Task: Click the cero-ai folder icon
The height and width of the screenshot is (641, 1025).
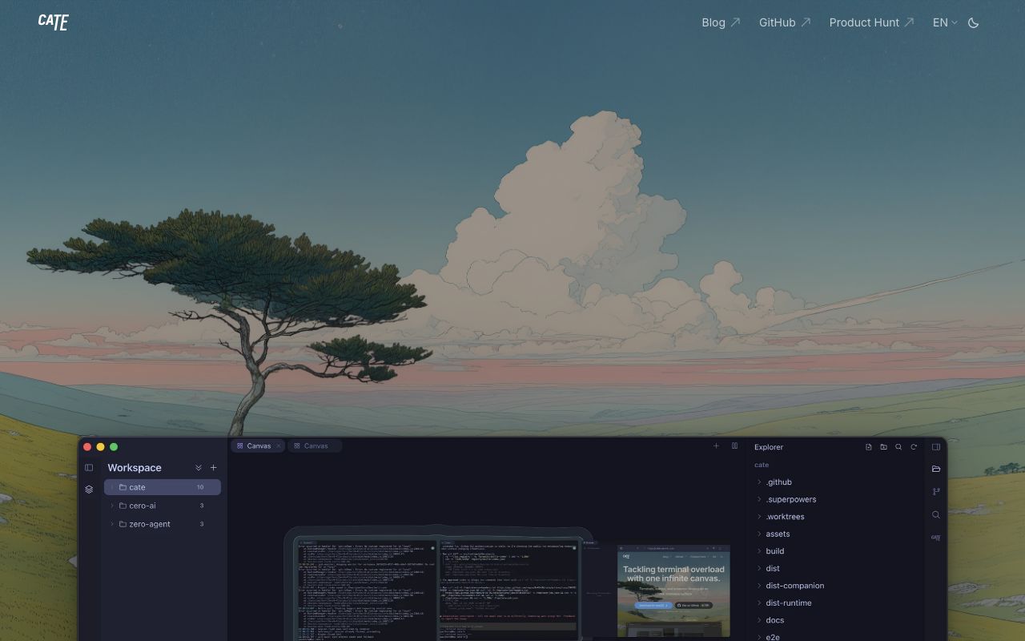Action: [123, 506]
